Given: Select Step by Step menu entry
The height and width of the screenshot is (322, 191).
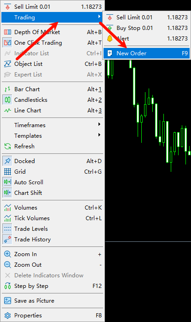Looking at the screenshot, I should click(52, 286).
